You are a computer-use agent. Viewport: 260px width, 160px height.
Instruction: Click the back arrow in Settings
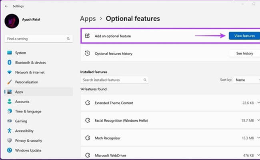[6, 6]
